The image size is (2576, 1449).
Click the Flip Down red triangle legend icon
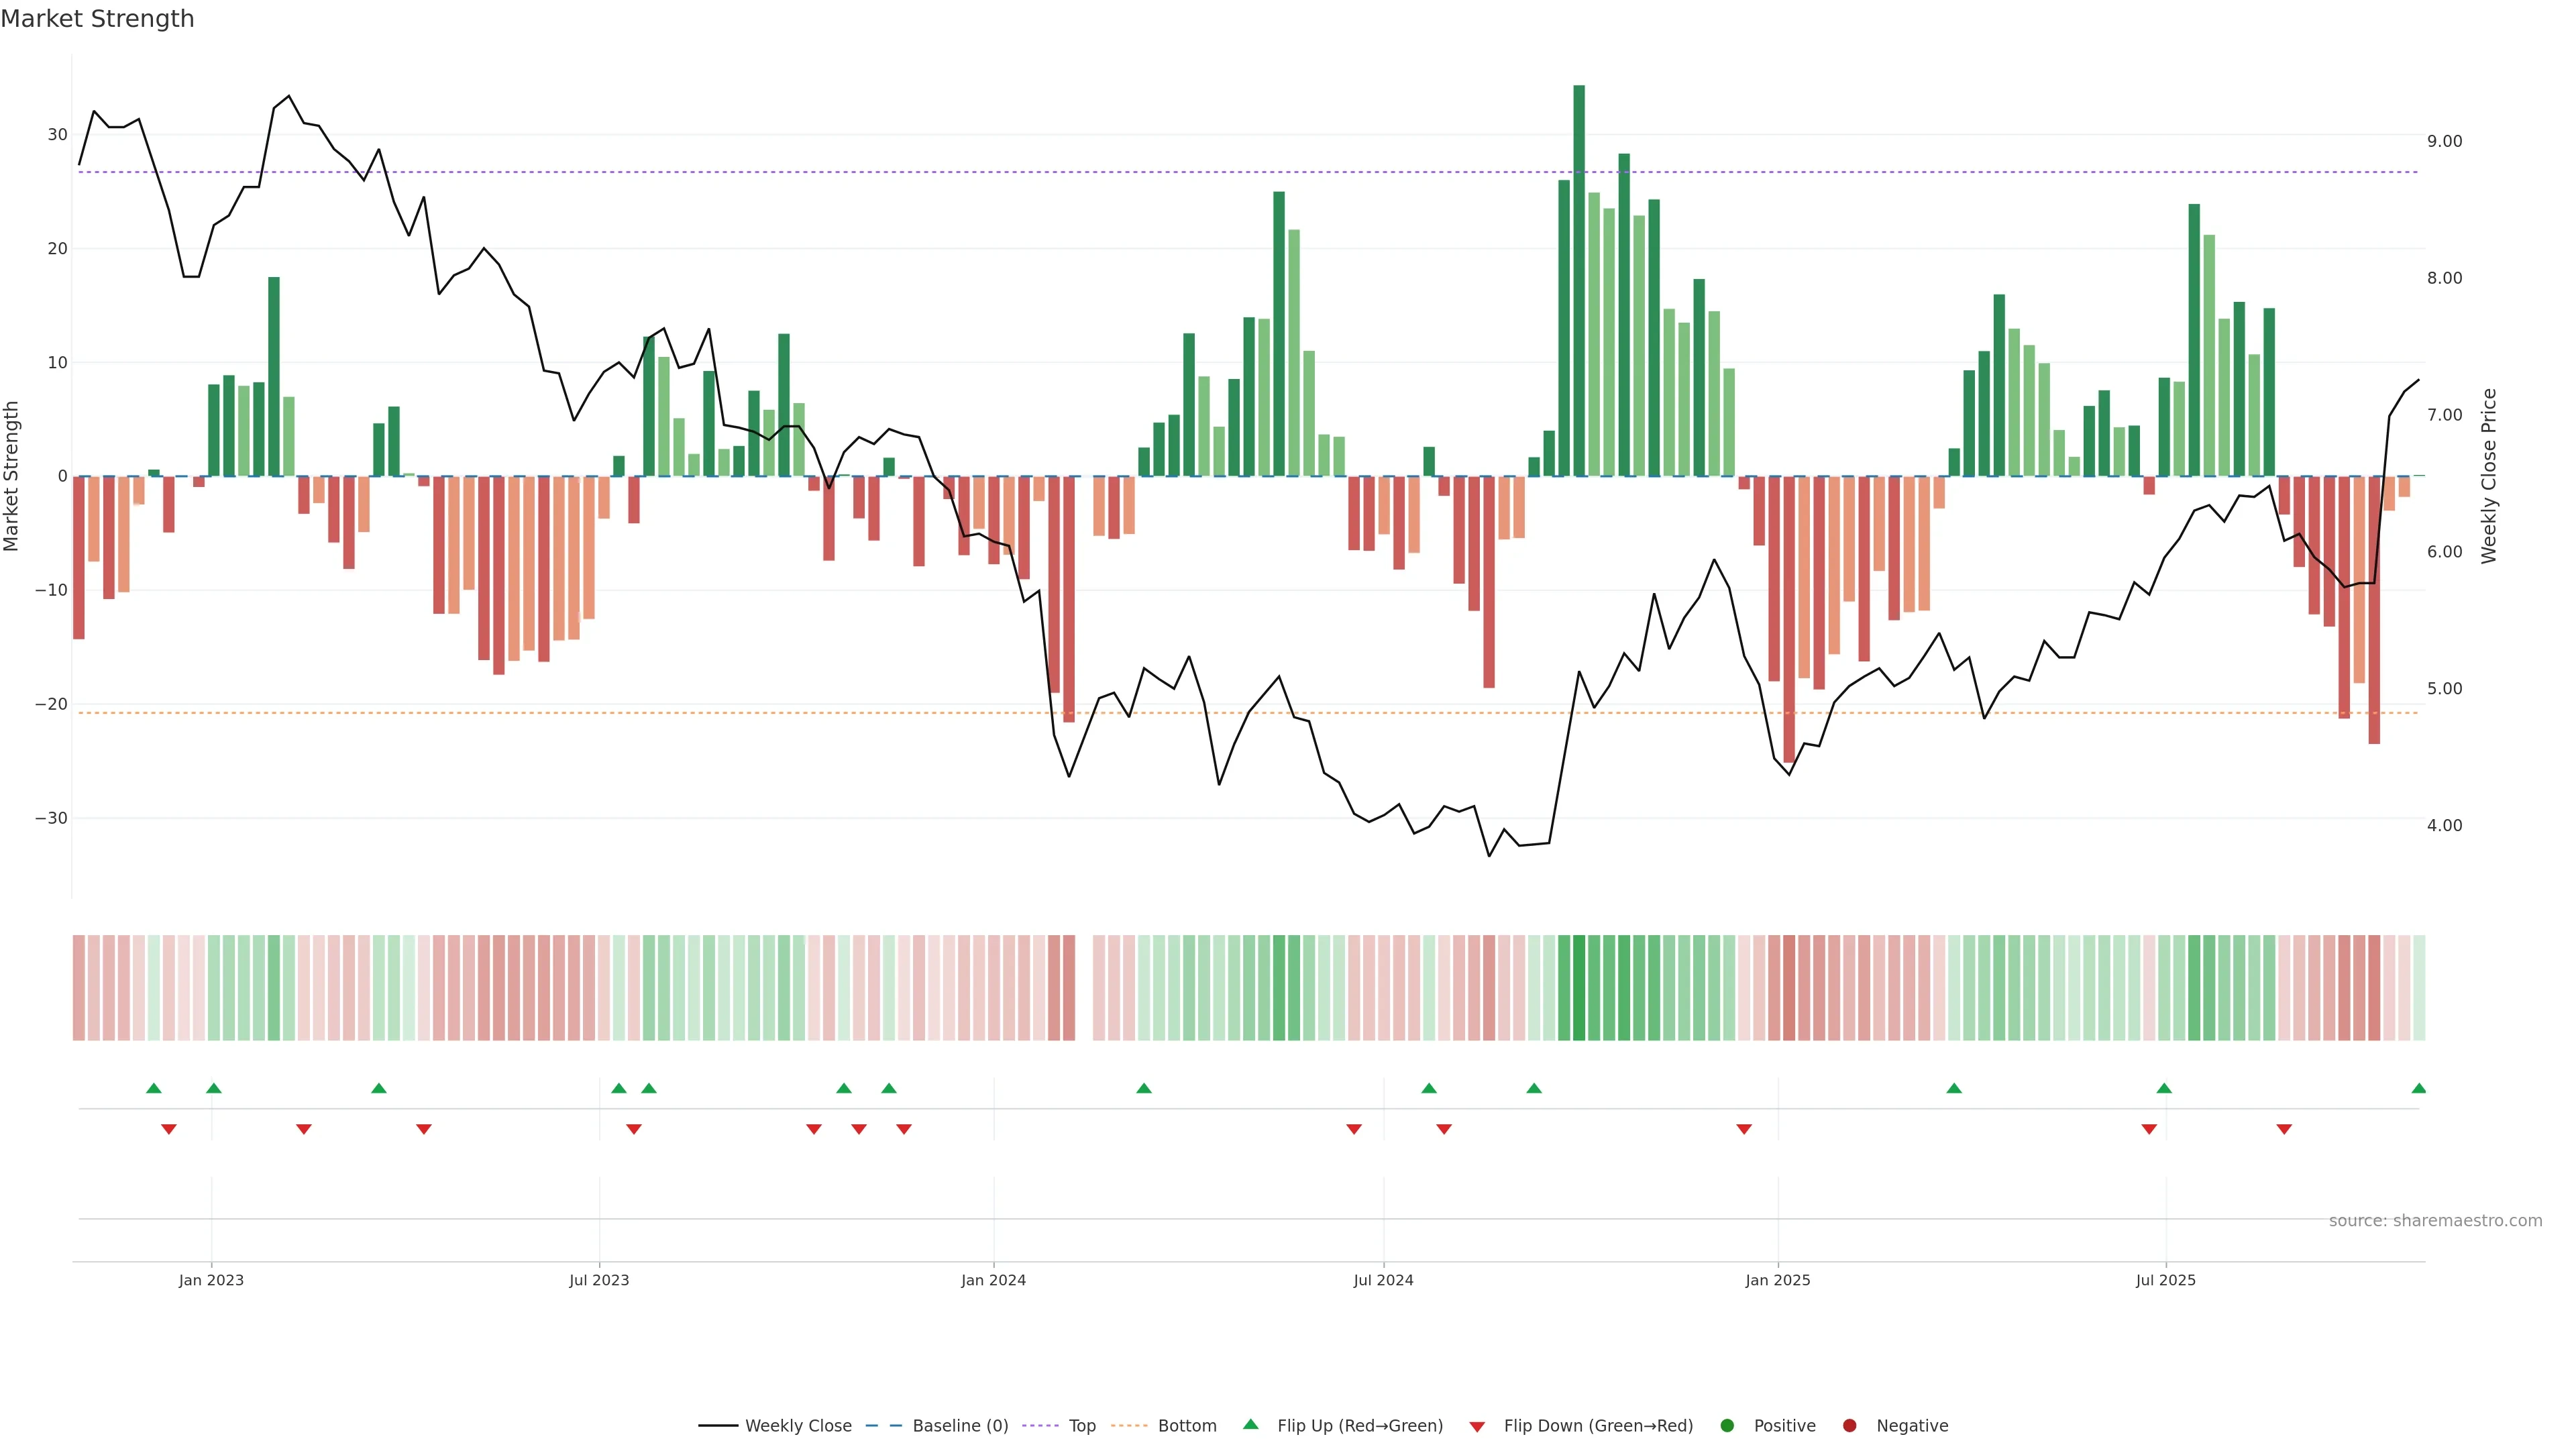(1477, 1427)
